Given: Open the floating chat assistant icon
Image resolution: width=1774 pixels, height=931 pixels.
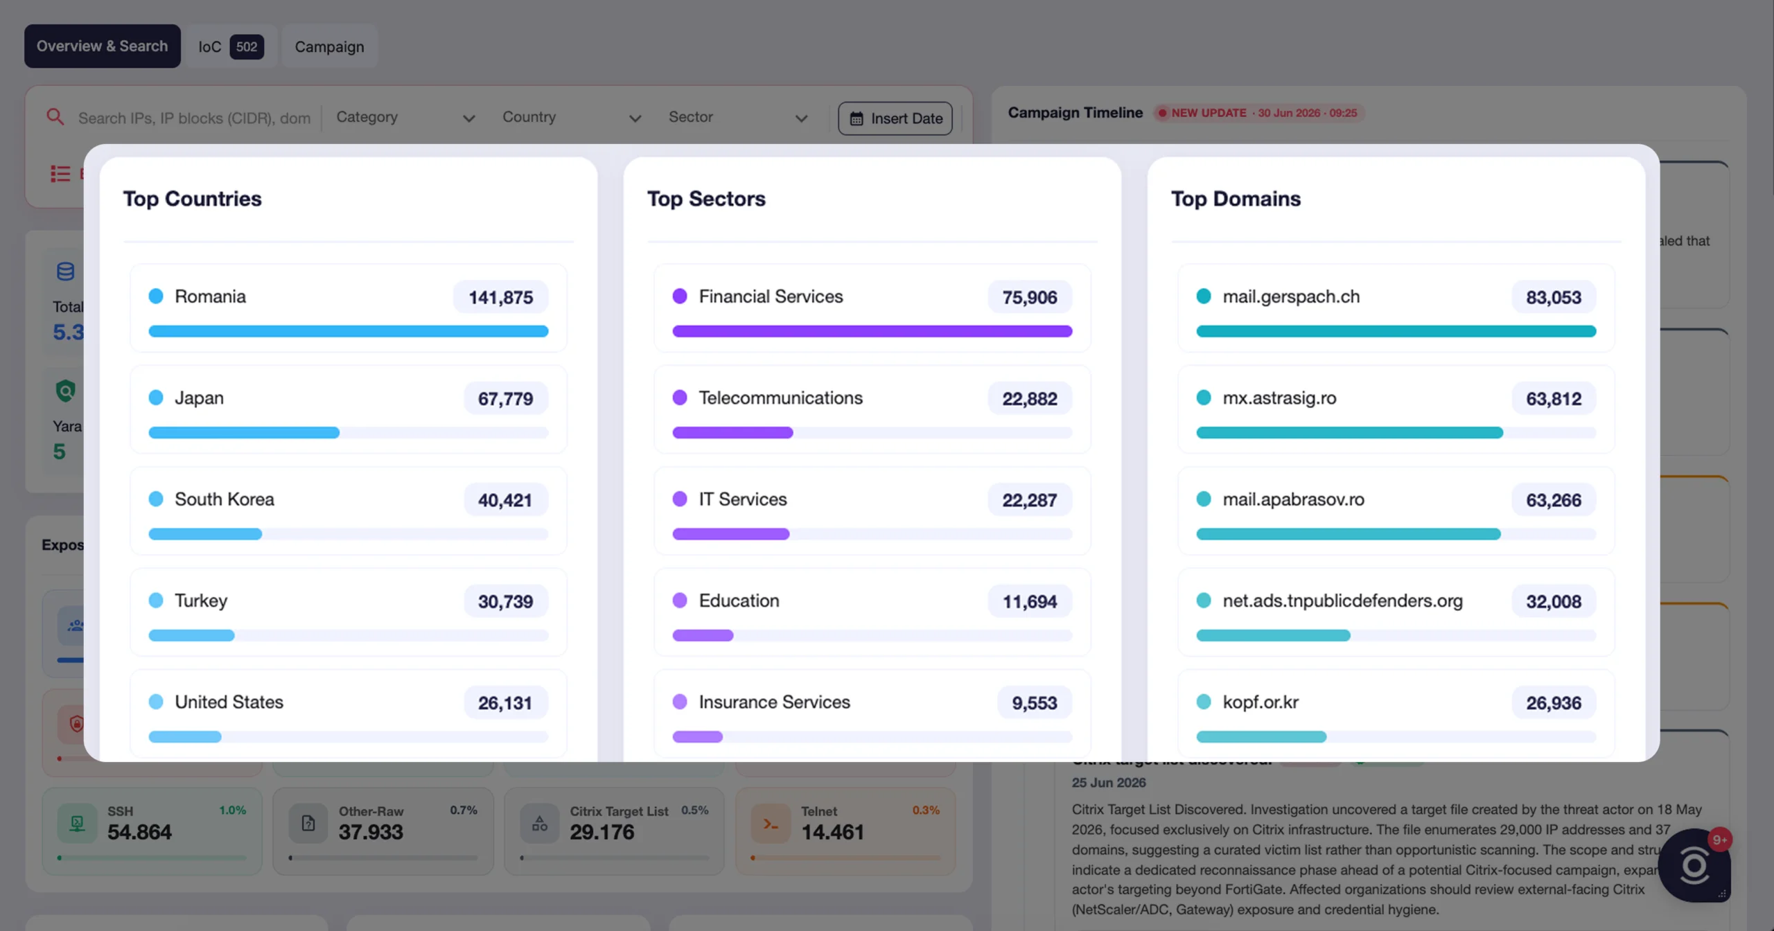Looking at the screenshot, I should [1694, 865].
